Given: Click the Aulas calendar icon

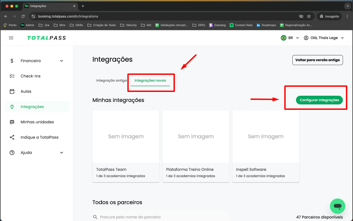Looking at the screenshot, I should tap(12, 91).
